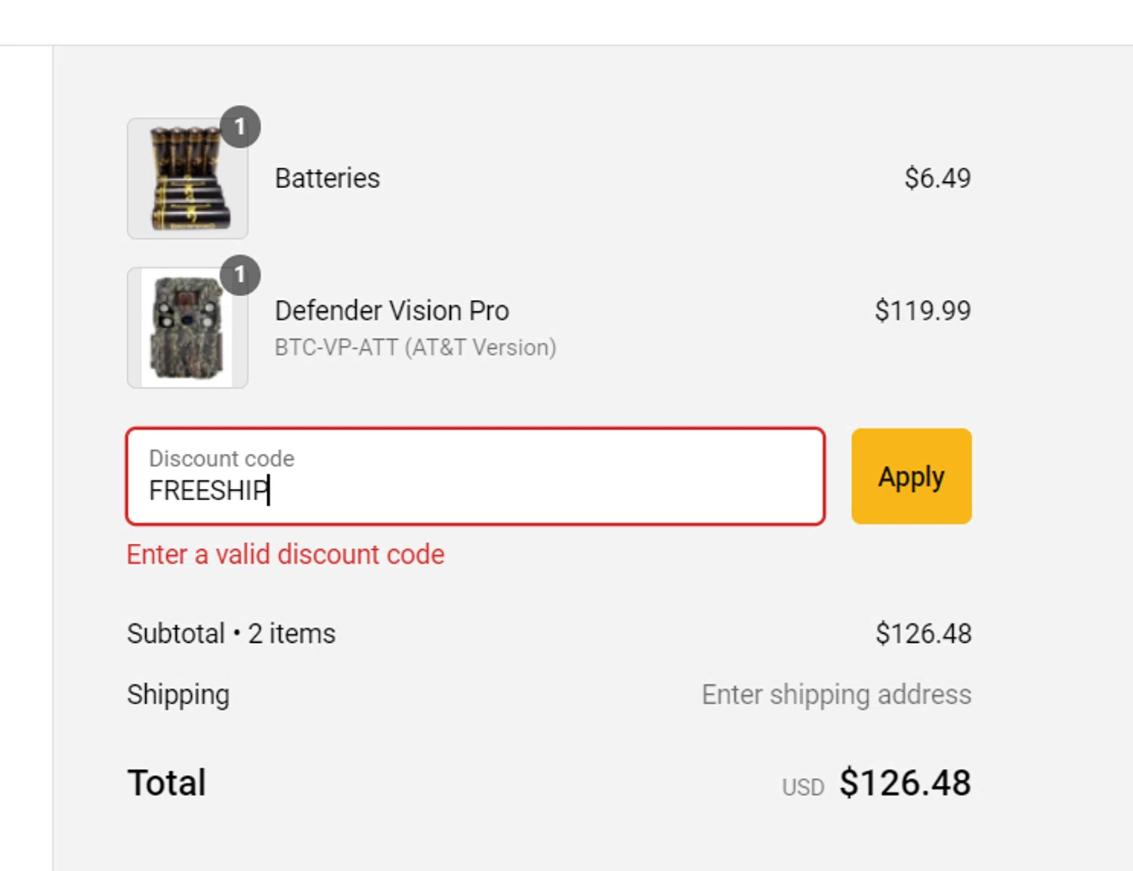Image resolution: width=1133 pixels, height=871 pixels.
Task: Click the BTC-VP-ATT variant label
Action: [x=415, y=347]
